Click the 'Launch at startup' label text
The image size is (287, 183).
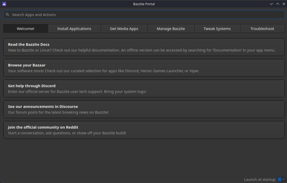(259, 180)
